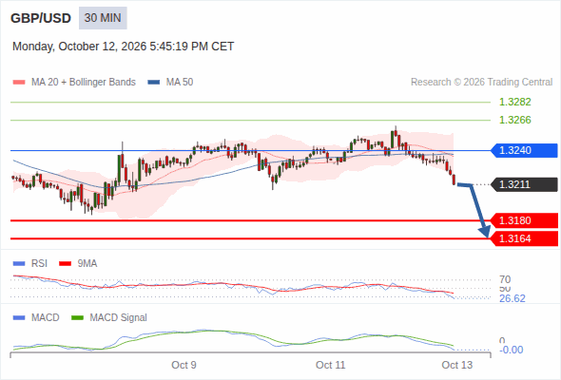Click the Oct 11 date axis label
The width and height of the screenshot is (561, 380).
point(331,365)
